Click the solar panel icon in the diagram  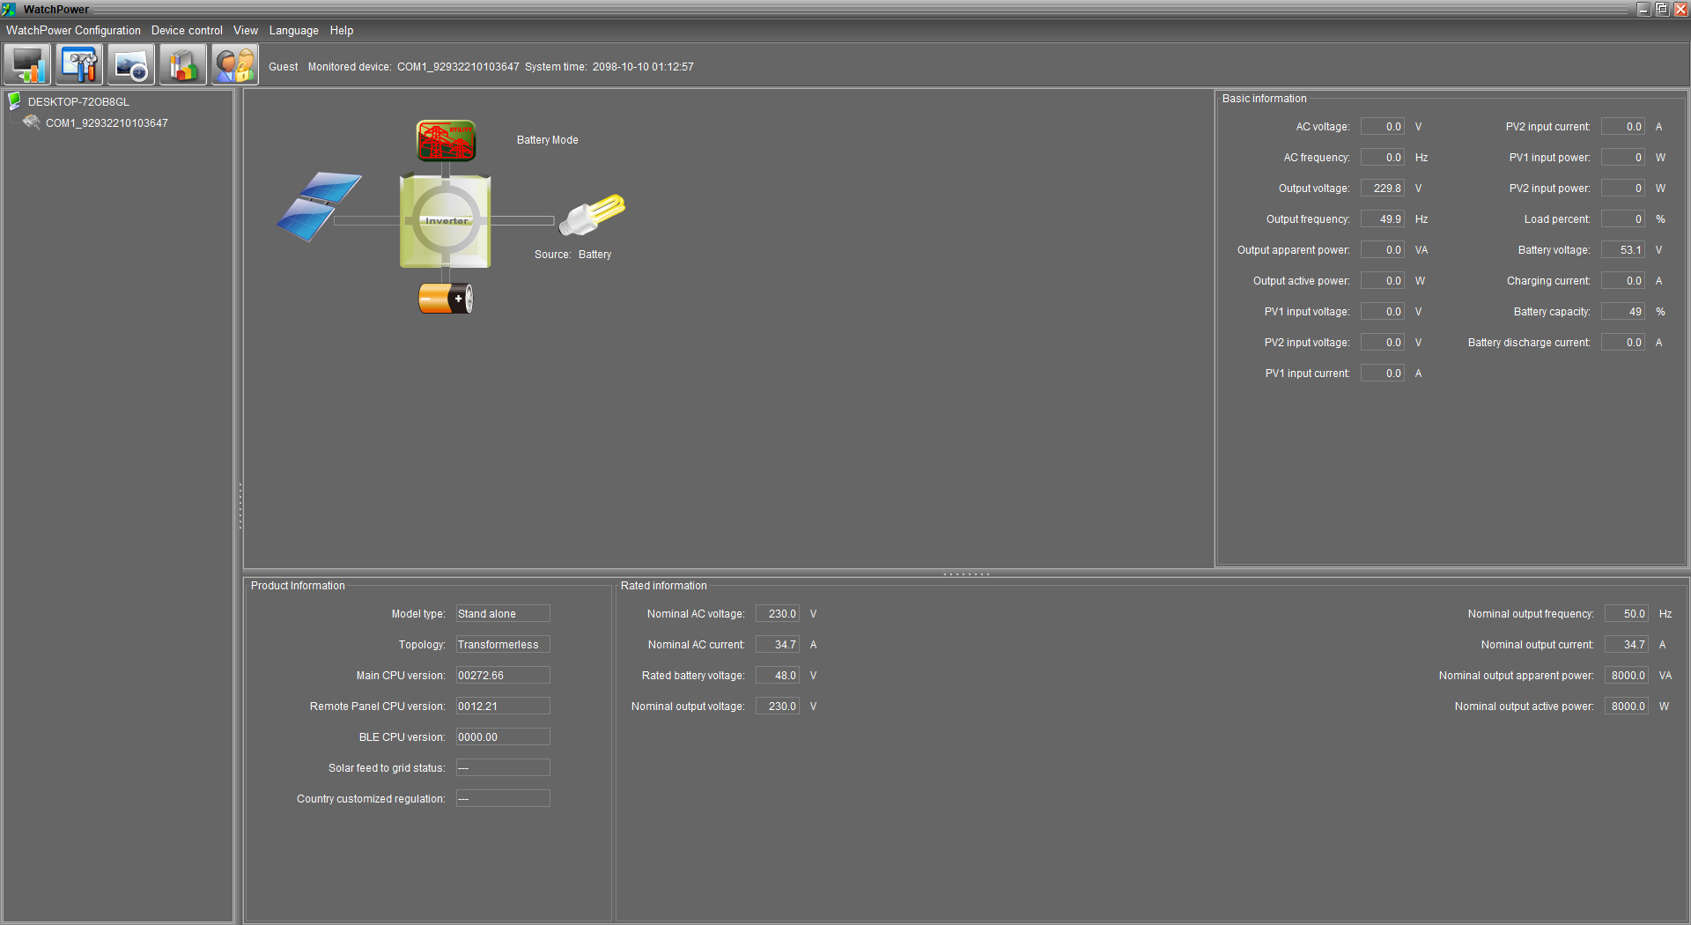click(x=318, y=206)
